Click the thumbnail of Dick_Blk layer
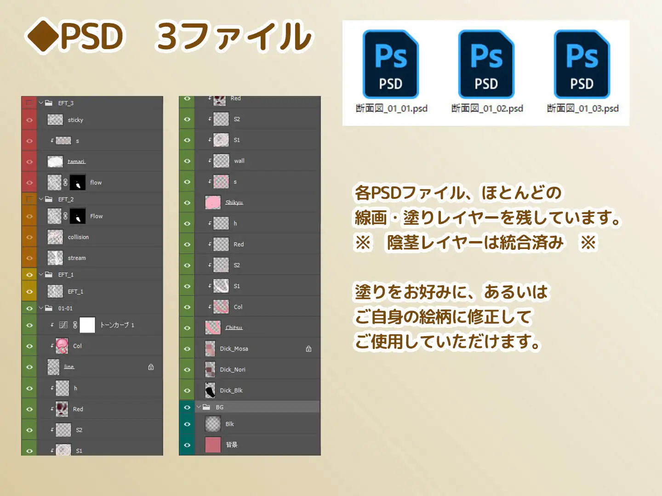 pyautogui.click(x=210, y=390)
